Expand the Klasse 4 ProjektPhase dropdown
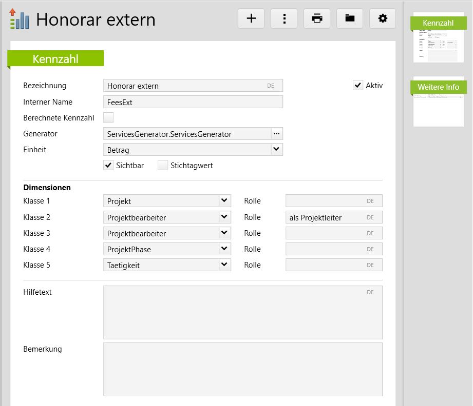Screen dimensions: 473x406 [224, 249]
